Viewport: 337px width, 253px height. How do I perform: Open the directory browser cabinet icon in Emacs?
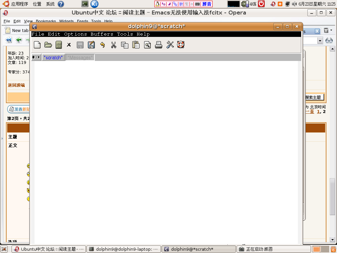click(x=59, y=45)
